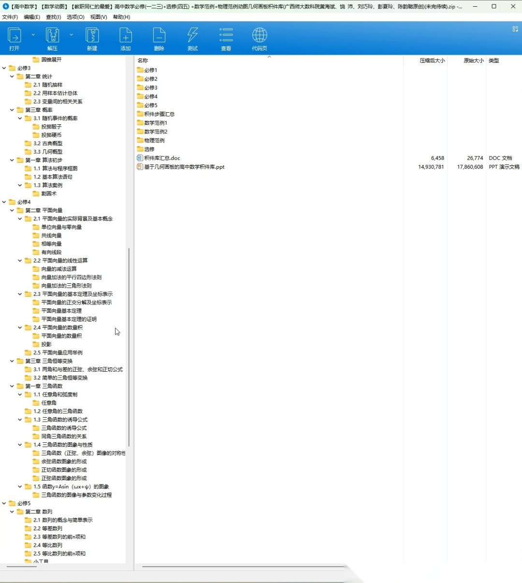The image size is (522, 583).
Task: Open the 选项(O) menu
Action: point(75,17)
